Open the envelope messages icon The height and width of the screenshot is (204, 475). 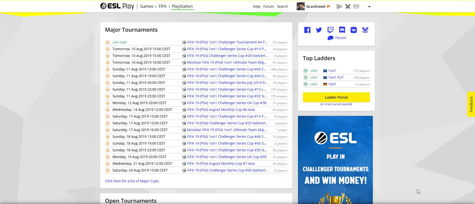tap(356, 6)
